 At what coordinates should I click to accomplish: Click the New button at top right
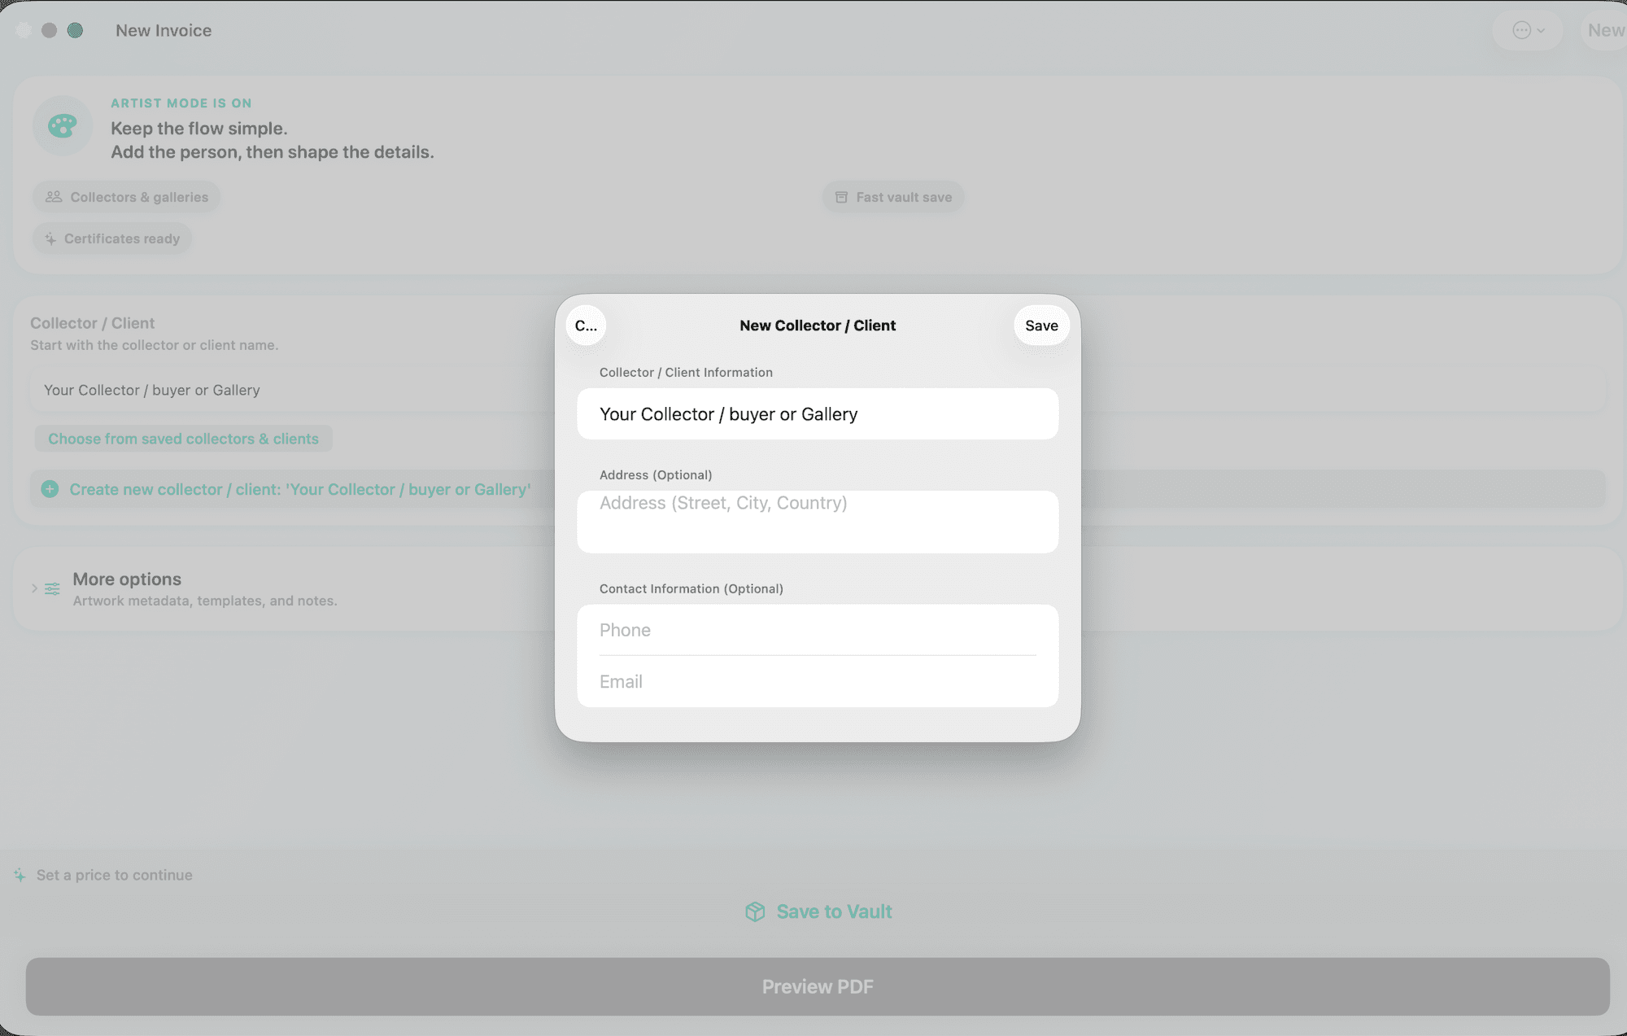tap(1606, 30)
